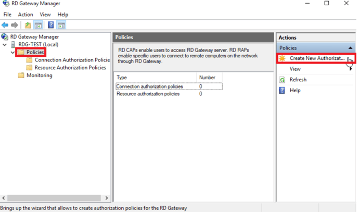
Task: Select the Policies tree item
Action: coord(35,52)
